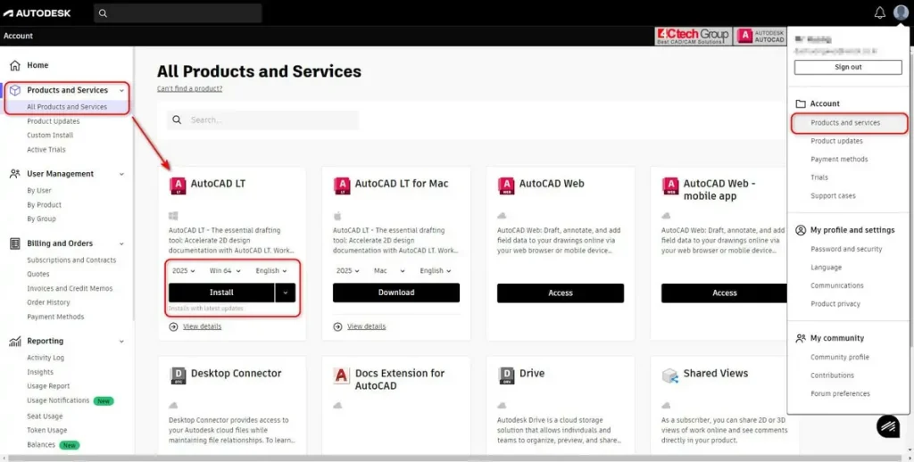This screenshot has width=914, height=462.
Task: Click the magnifier icon in header search
Action: pyautogui.click(x=104, y=13)
